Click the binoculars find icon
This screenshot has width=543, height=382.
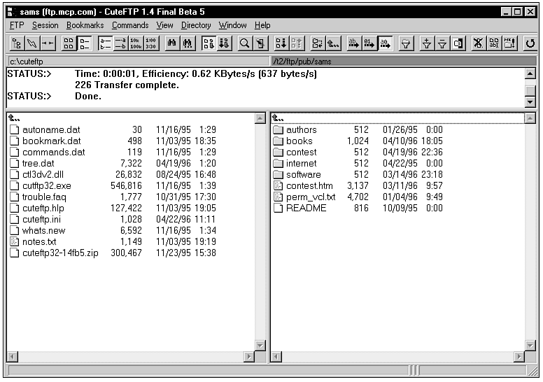[171, 43]
